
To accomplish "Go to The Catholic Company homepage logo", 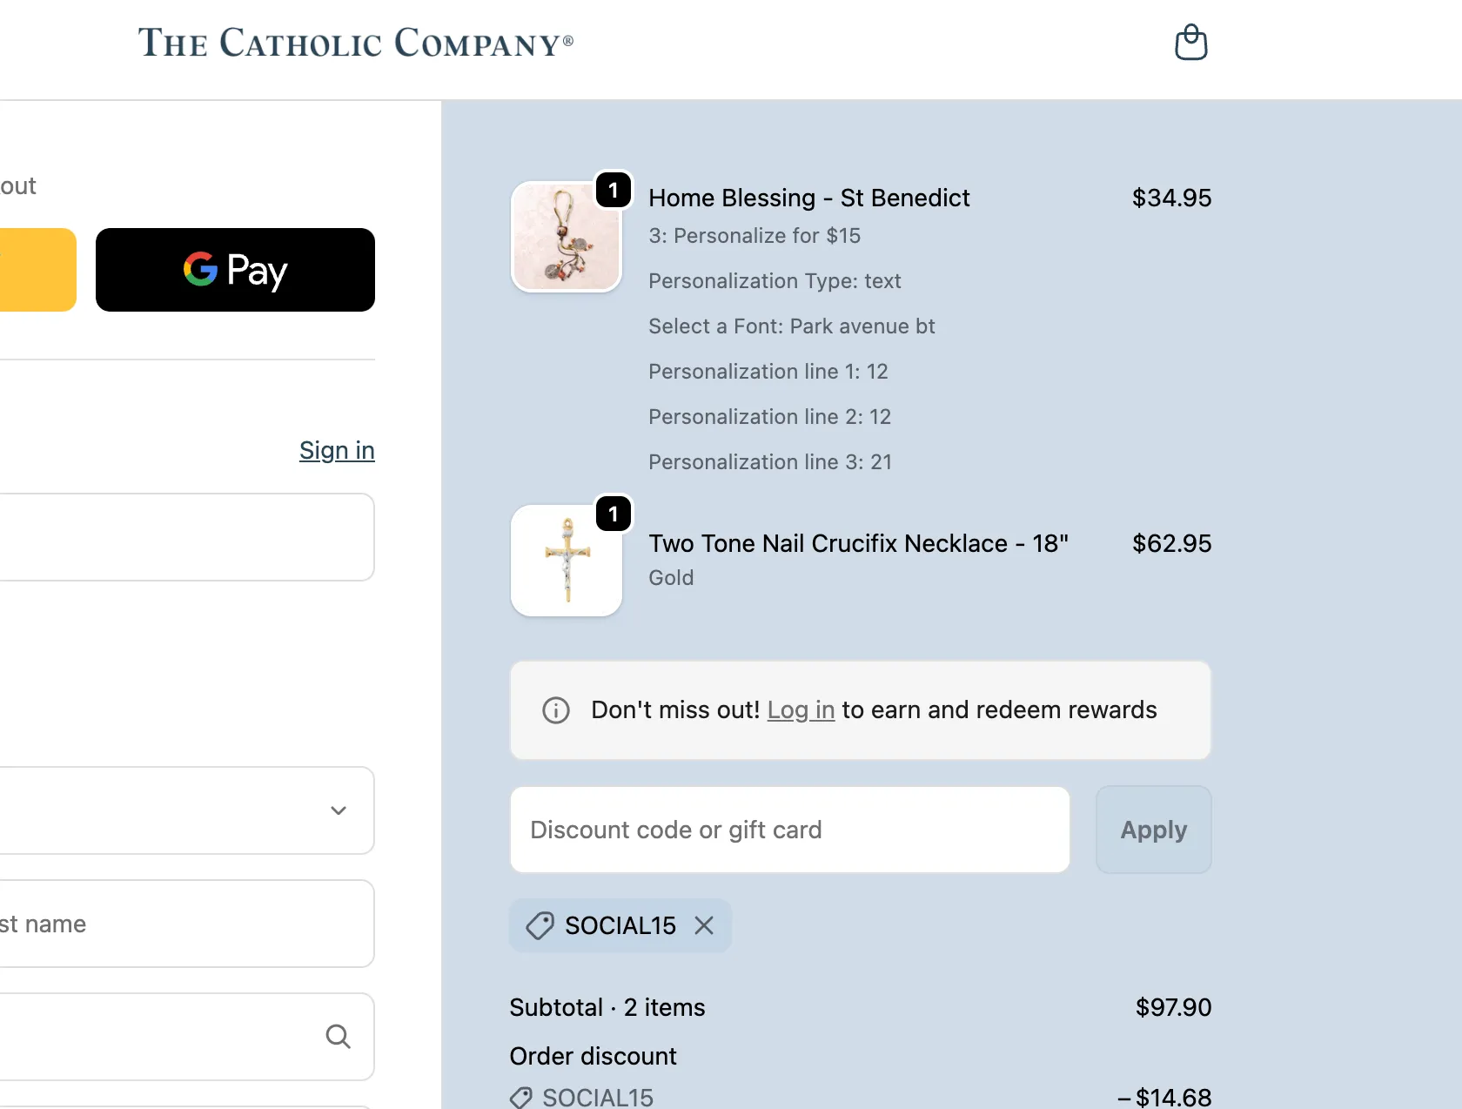I will click(355, 43).
